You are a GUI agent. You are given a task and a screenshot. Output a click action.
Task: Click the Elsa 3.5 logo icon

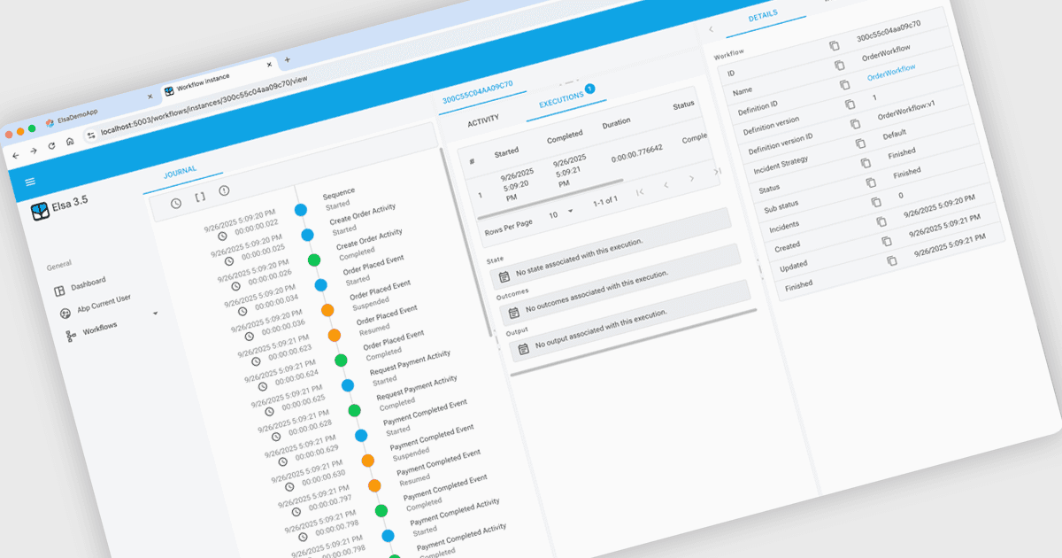(39, 212)
